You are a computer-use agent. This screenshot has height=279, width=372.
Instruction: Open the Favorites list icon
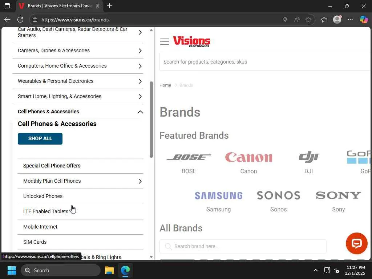324,20
